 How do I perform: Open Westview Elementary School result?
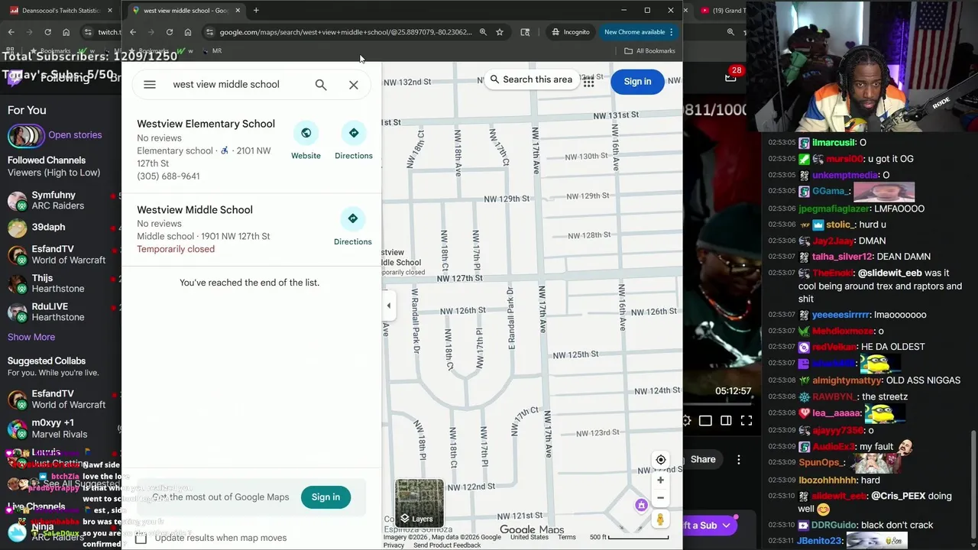[206, 124]
